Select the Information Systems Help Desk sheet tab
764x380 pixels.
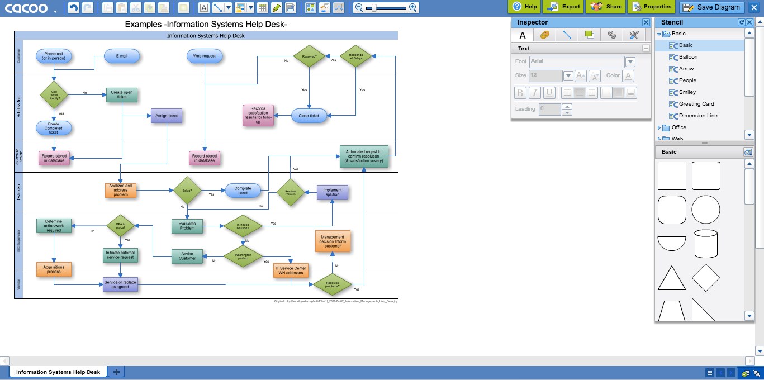(x=58, y=372)
